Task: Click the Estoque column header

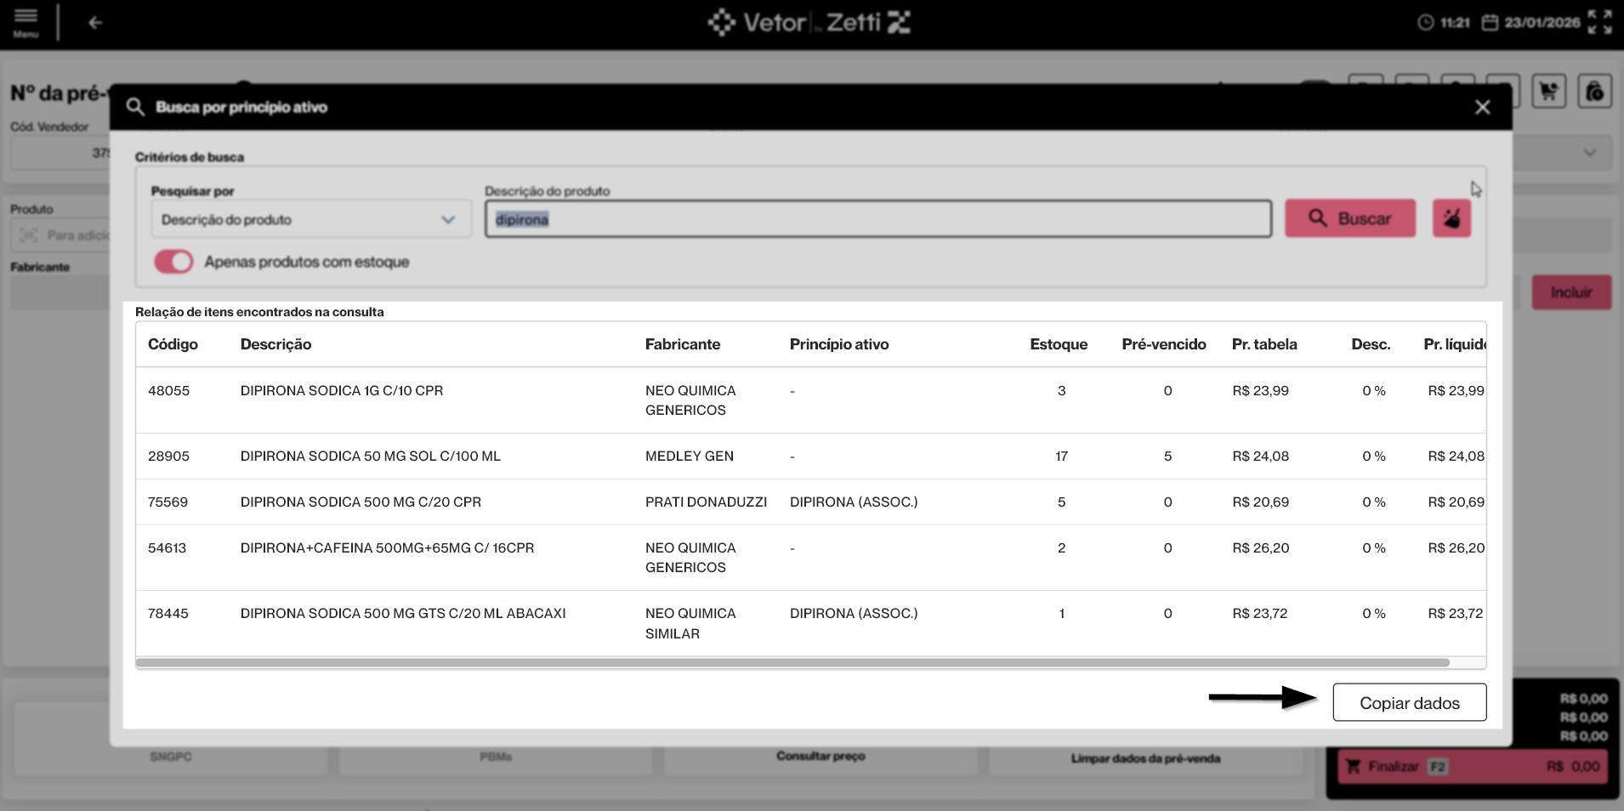Action: pos(1059,344)
